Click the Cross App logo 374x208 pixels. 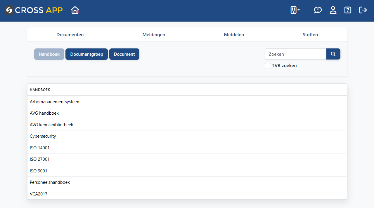(x=34, y=10)
